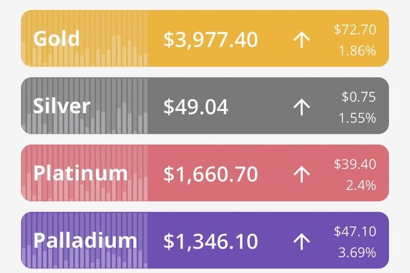Select the Gold label

click(56, 38)
